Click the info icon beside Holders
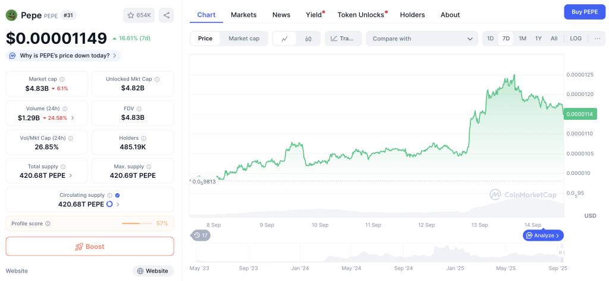Image resolution: width=609 pixels, height=281 pixels. click(144, 138)
